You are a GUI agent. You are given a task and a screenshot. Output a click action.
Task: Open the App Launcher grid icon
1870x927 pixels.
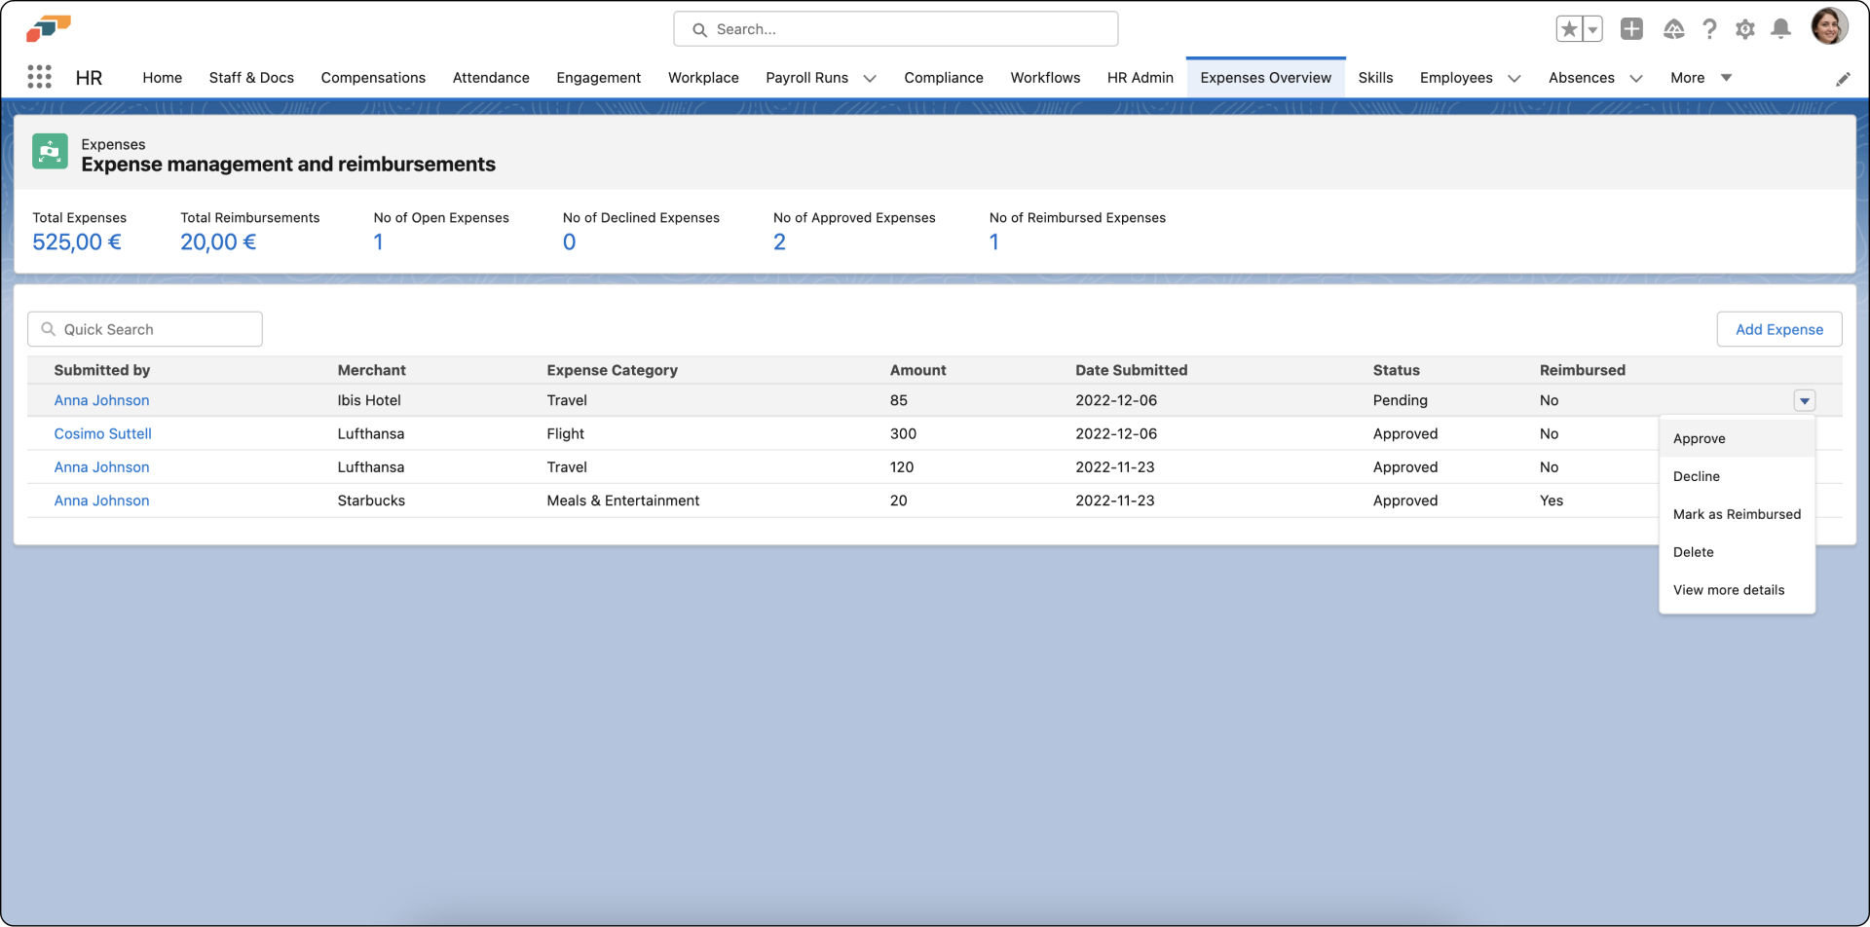click(39, 77)
